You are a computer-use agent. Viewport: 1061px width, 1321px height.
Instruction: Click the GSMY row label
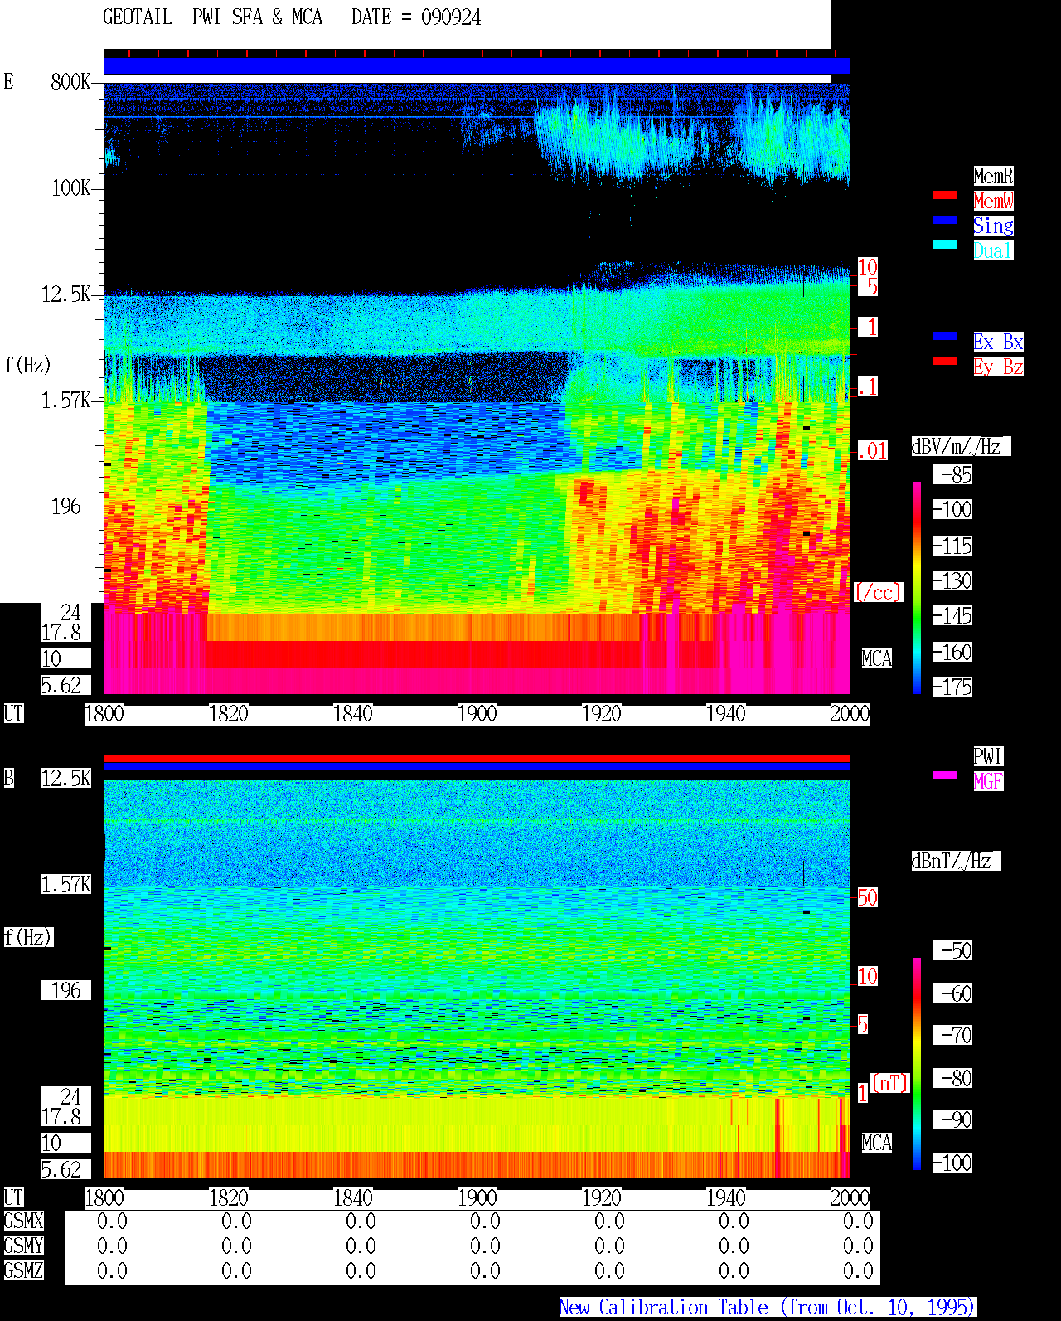[x=23, y=1246]
